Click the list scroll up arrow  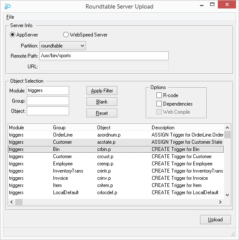tap(228, 128)
